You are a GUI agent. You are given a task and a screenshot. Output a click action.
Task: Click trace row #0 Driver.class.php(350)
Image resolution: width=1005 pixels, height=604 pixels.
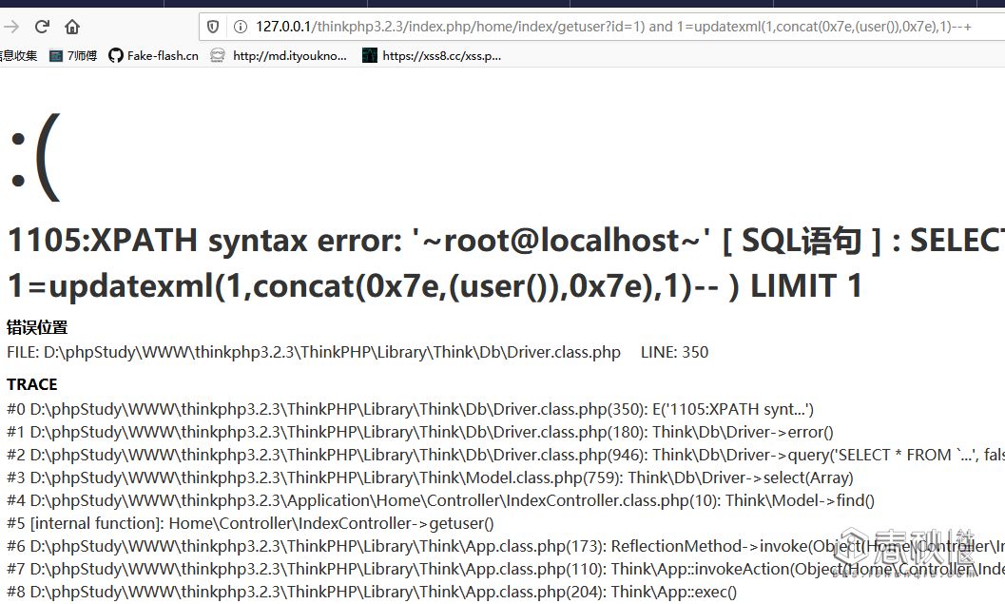[x=410, y=409]
